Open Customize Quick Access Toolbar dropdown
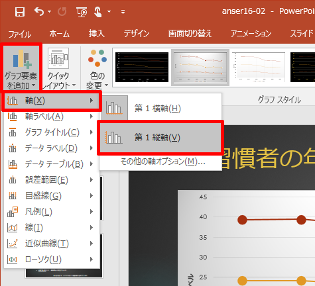This screenshot has height=286, width=315. 123,12
